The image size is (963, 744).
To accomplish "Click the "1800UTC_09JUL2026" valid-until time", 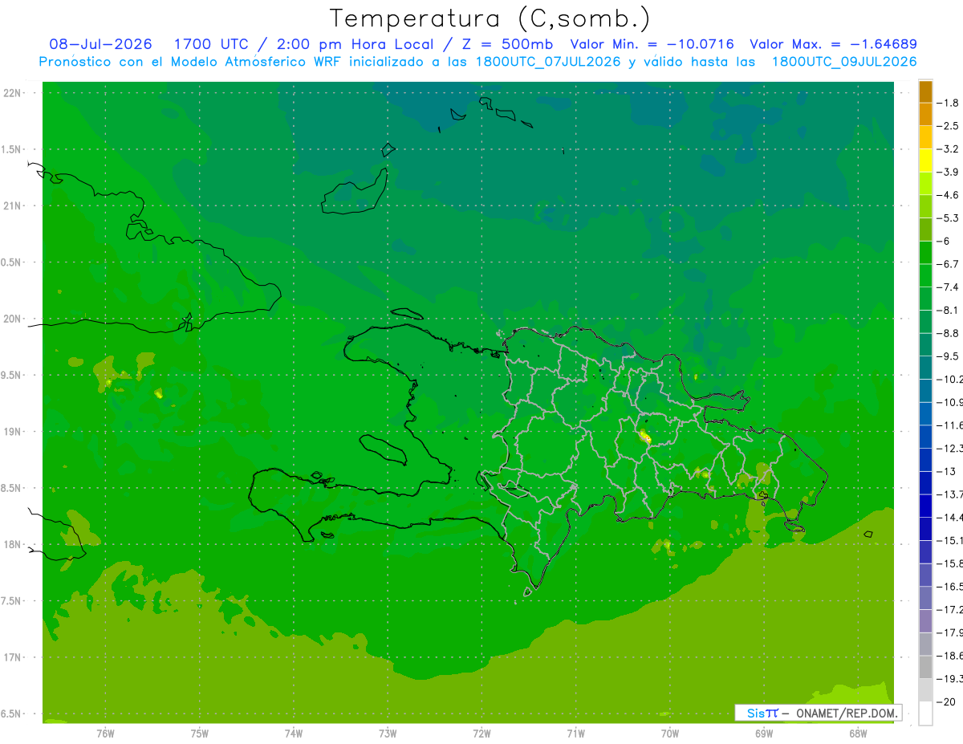I will (844, 62).
